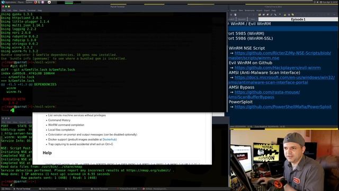Switch to CherryTree in the bottom taskbar

tap(127, 189)
